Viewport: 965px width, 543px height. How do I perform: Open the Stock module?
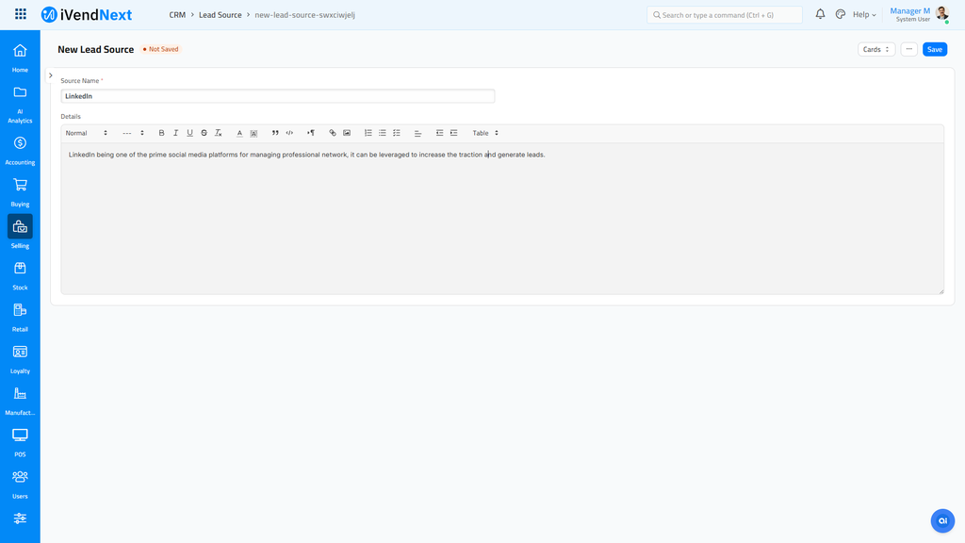pyautogui.click(x=20, y=276)
